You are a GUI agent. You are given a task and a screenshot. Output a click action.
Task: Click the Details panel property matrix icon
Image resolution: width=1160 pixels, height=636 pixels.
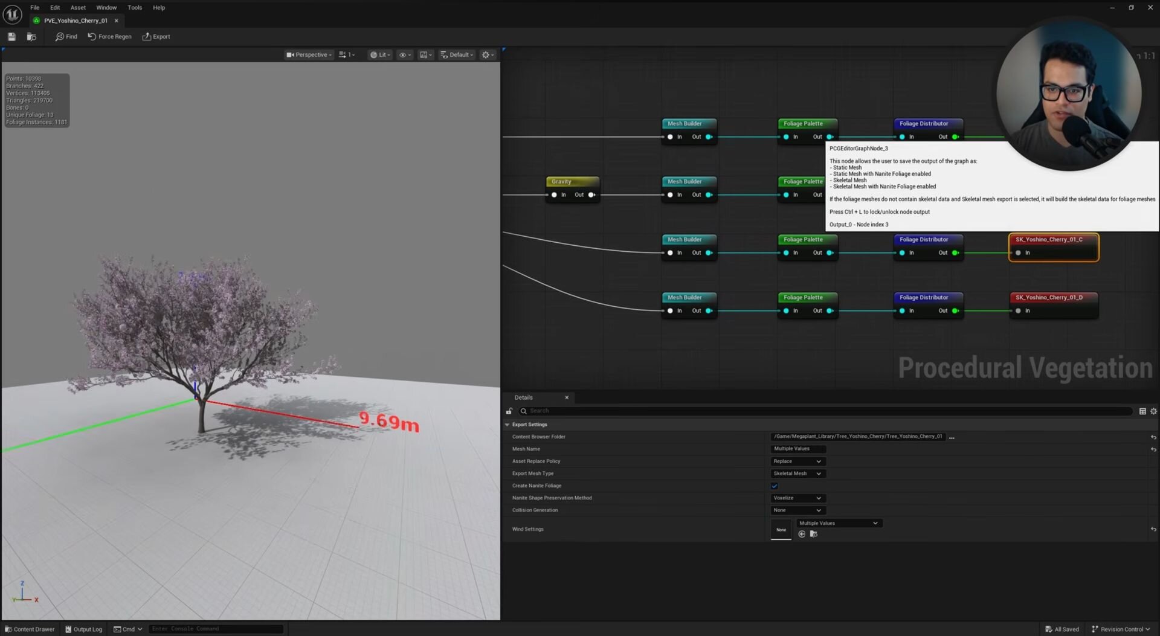[x=1142, y=411]
